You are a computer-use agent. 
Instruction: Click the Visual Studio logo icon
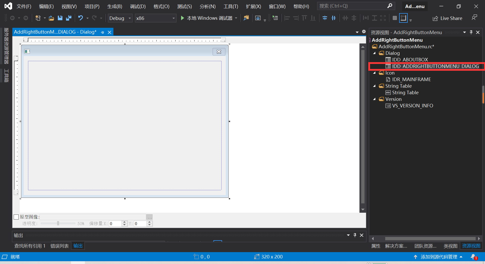pyautogui.click(x=8, y=6)
